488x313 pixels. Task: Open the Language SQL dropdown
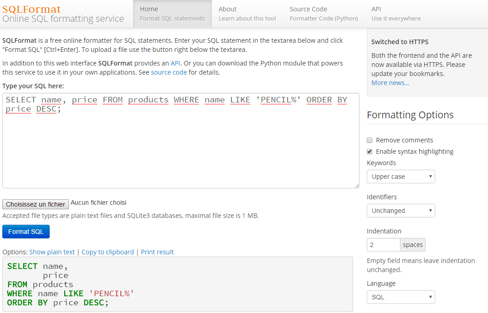401,297
